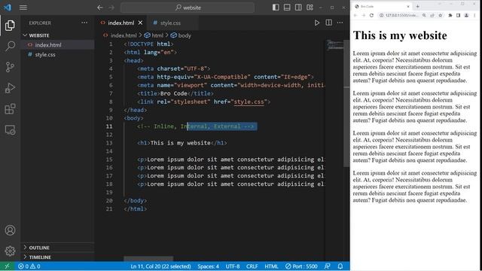Open the browser three-dot menu

pos(474,15)
